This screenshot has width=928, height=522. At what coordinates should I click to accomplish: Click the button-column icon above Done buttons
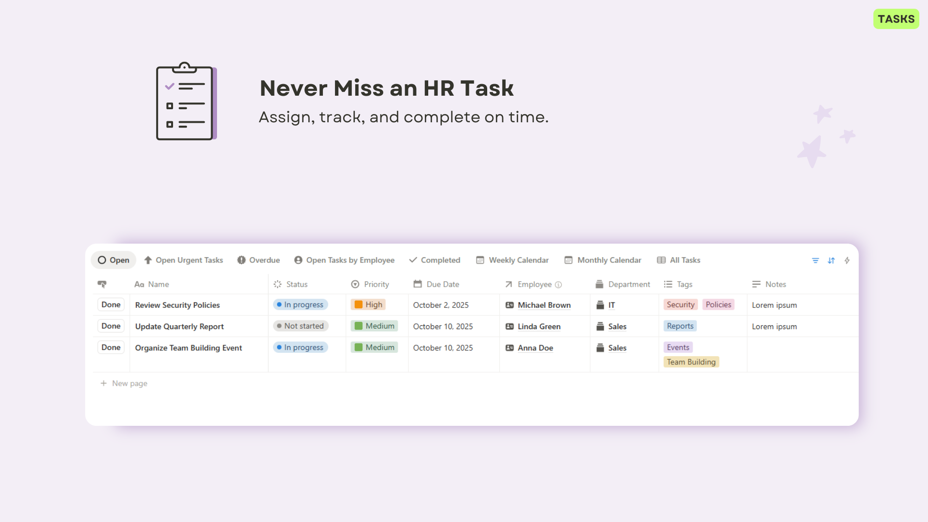point(102,284)
